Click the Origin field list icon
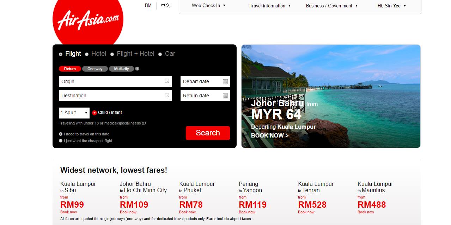This screenshot has width=451, height=225. coord(167,81)
